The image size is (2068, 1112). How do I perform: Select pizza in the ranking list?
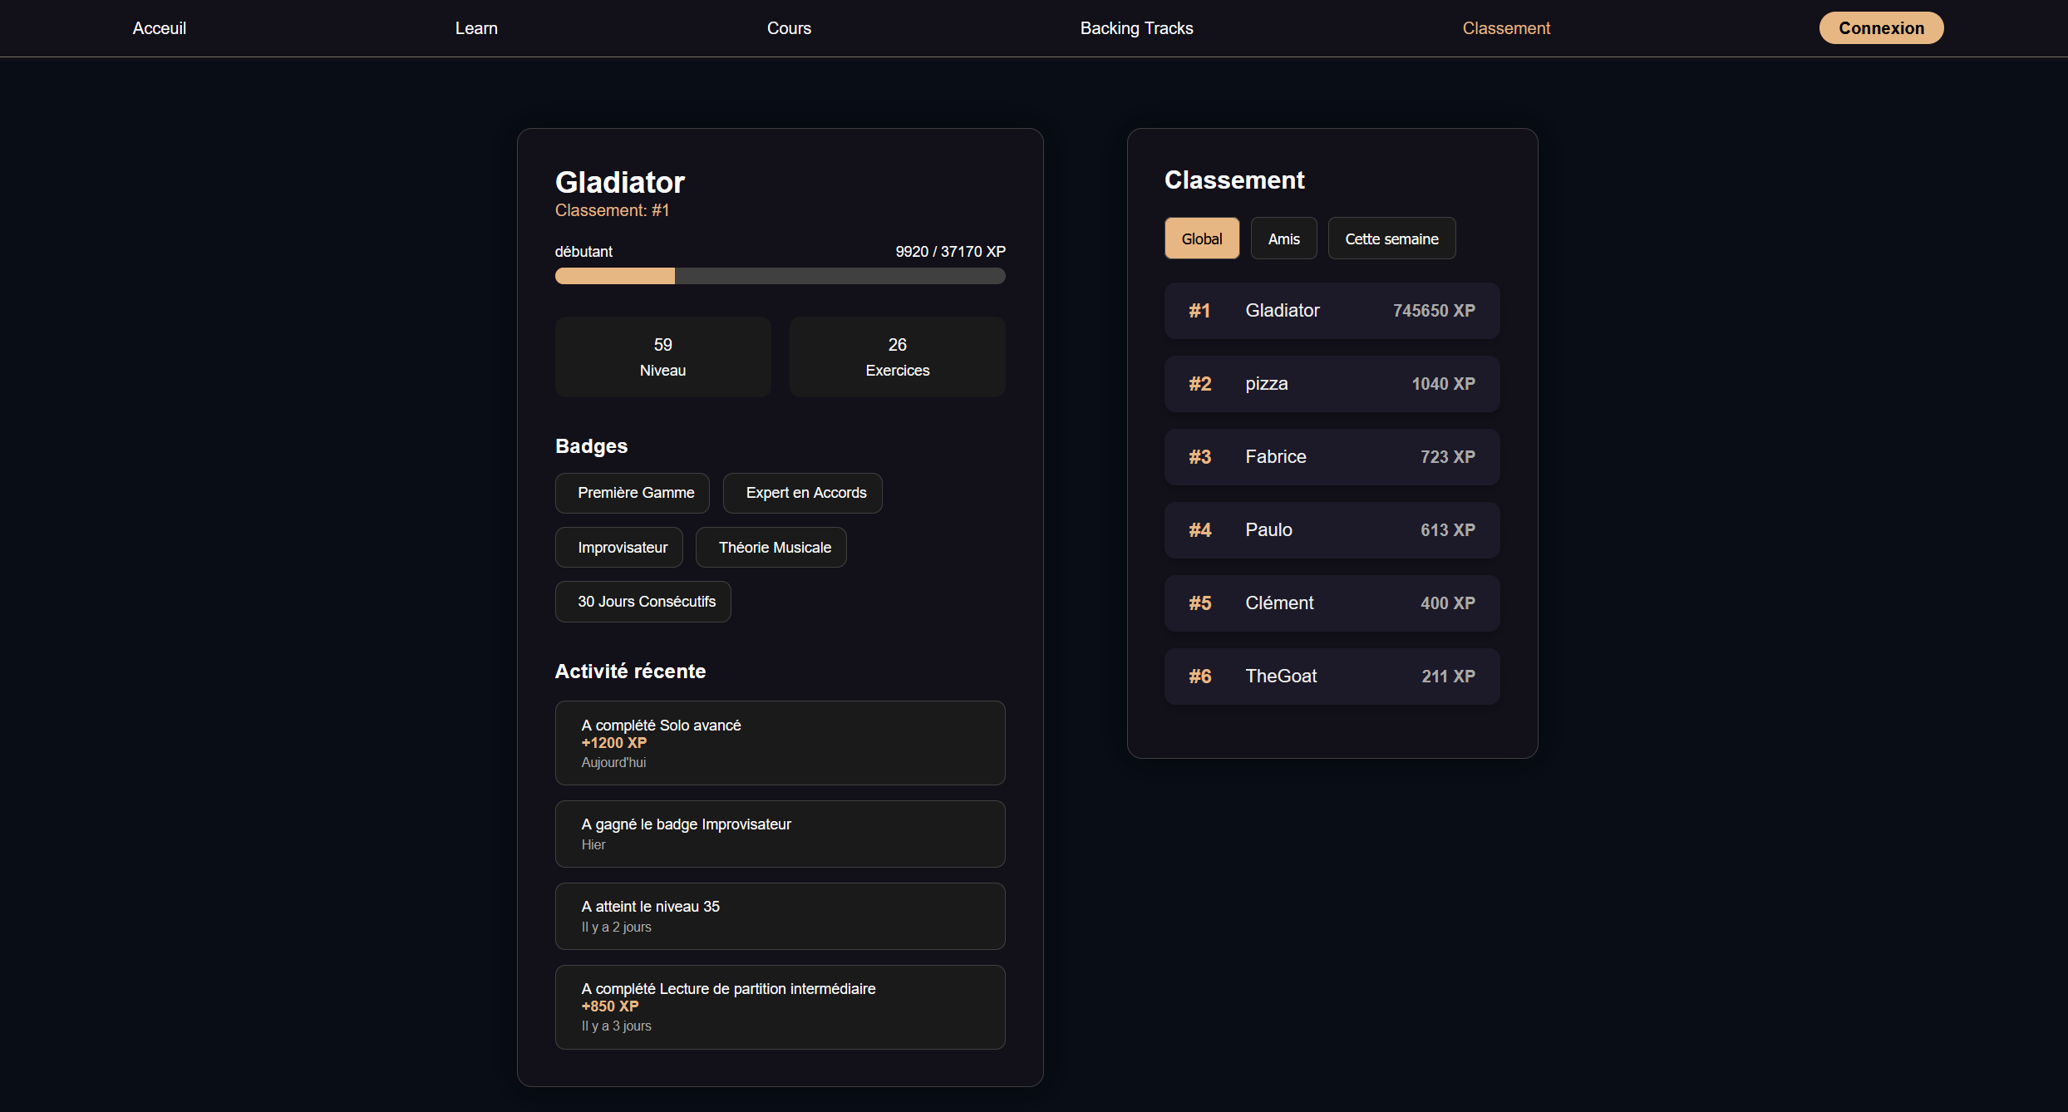(1332, 384)
